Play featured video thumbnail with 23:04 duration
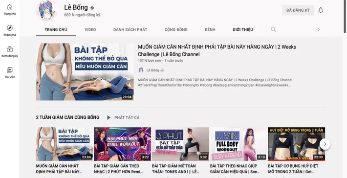The image size is (347, 178). pos(85,72)
